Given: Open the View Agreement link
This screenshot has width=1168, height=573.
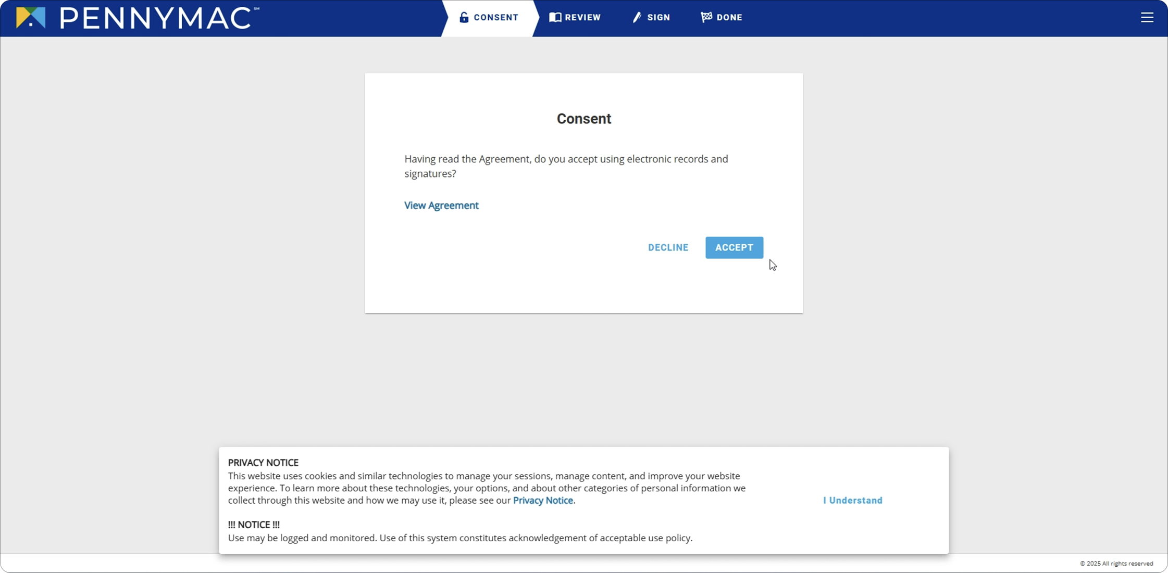Looking at the screenshot, I should pyautogui.click(x=441, y=205).
